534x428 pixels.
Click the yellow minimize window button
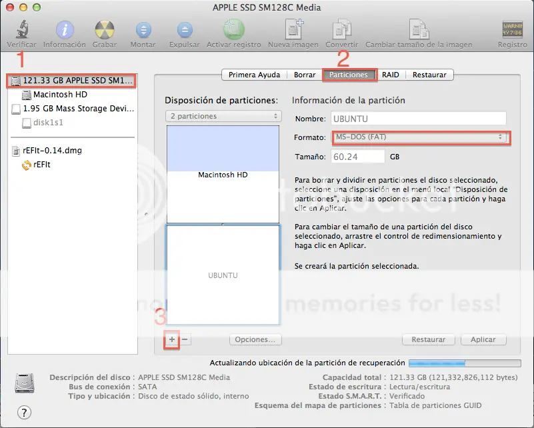(x=23, y=7)
